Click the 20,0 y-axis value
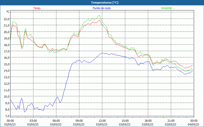204x127 pixels. (7, 32)
